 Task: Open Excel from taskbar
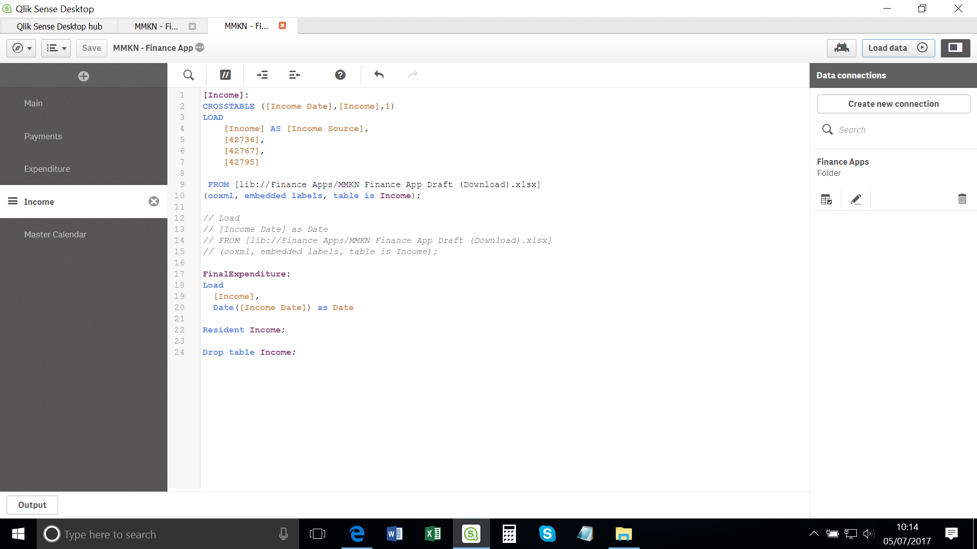point(433,534)
